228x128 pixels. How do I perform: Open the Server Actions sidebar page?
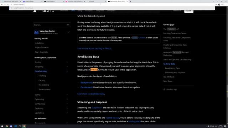tap(45, 89)
